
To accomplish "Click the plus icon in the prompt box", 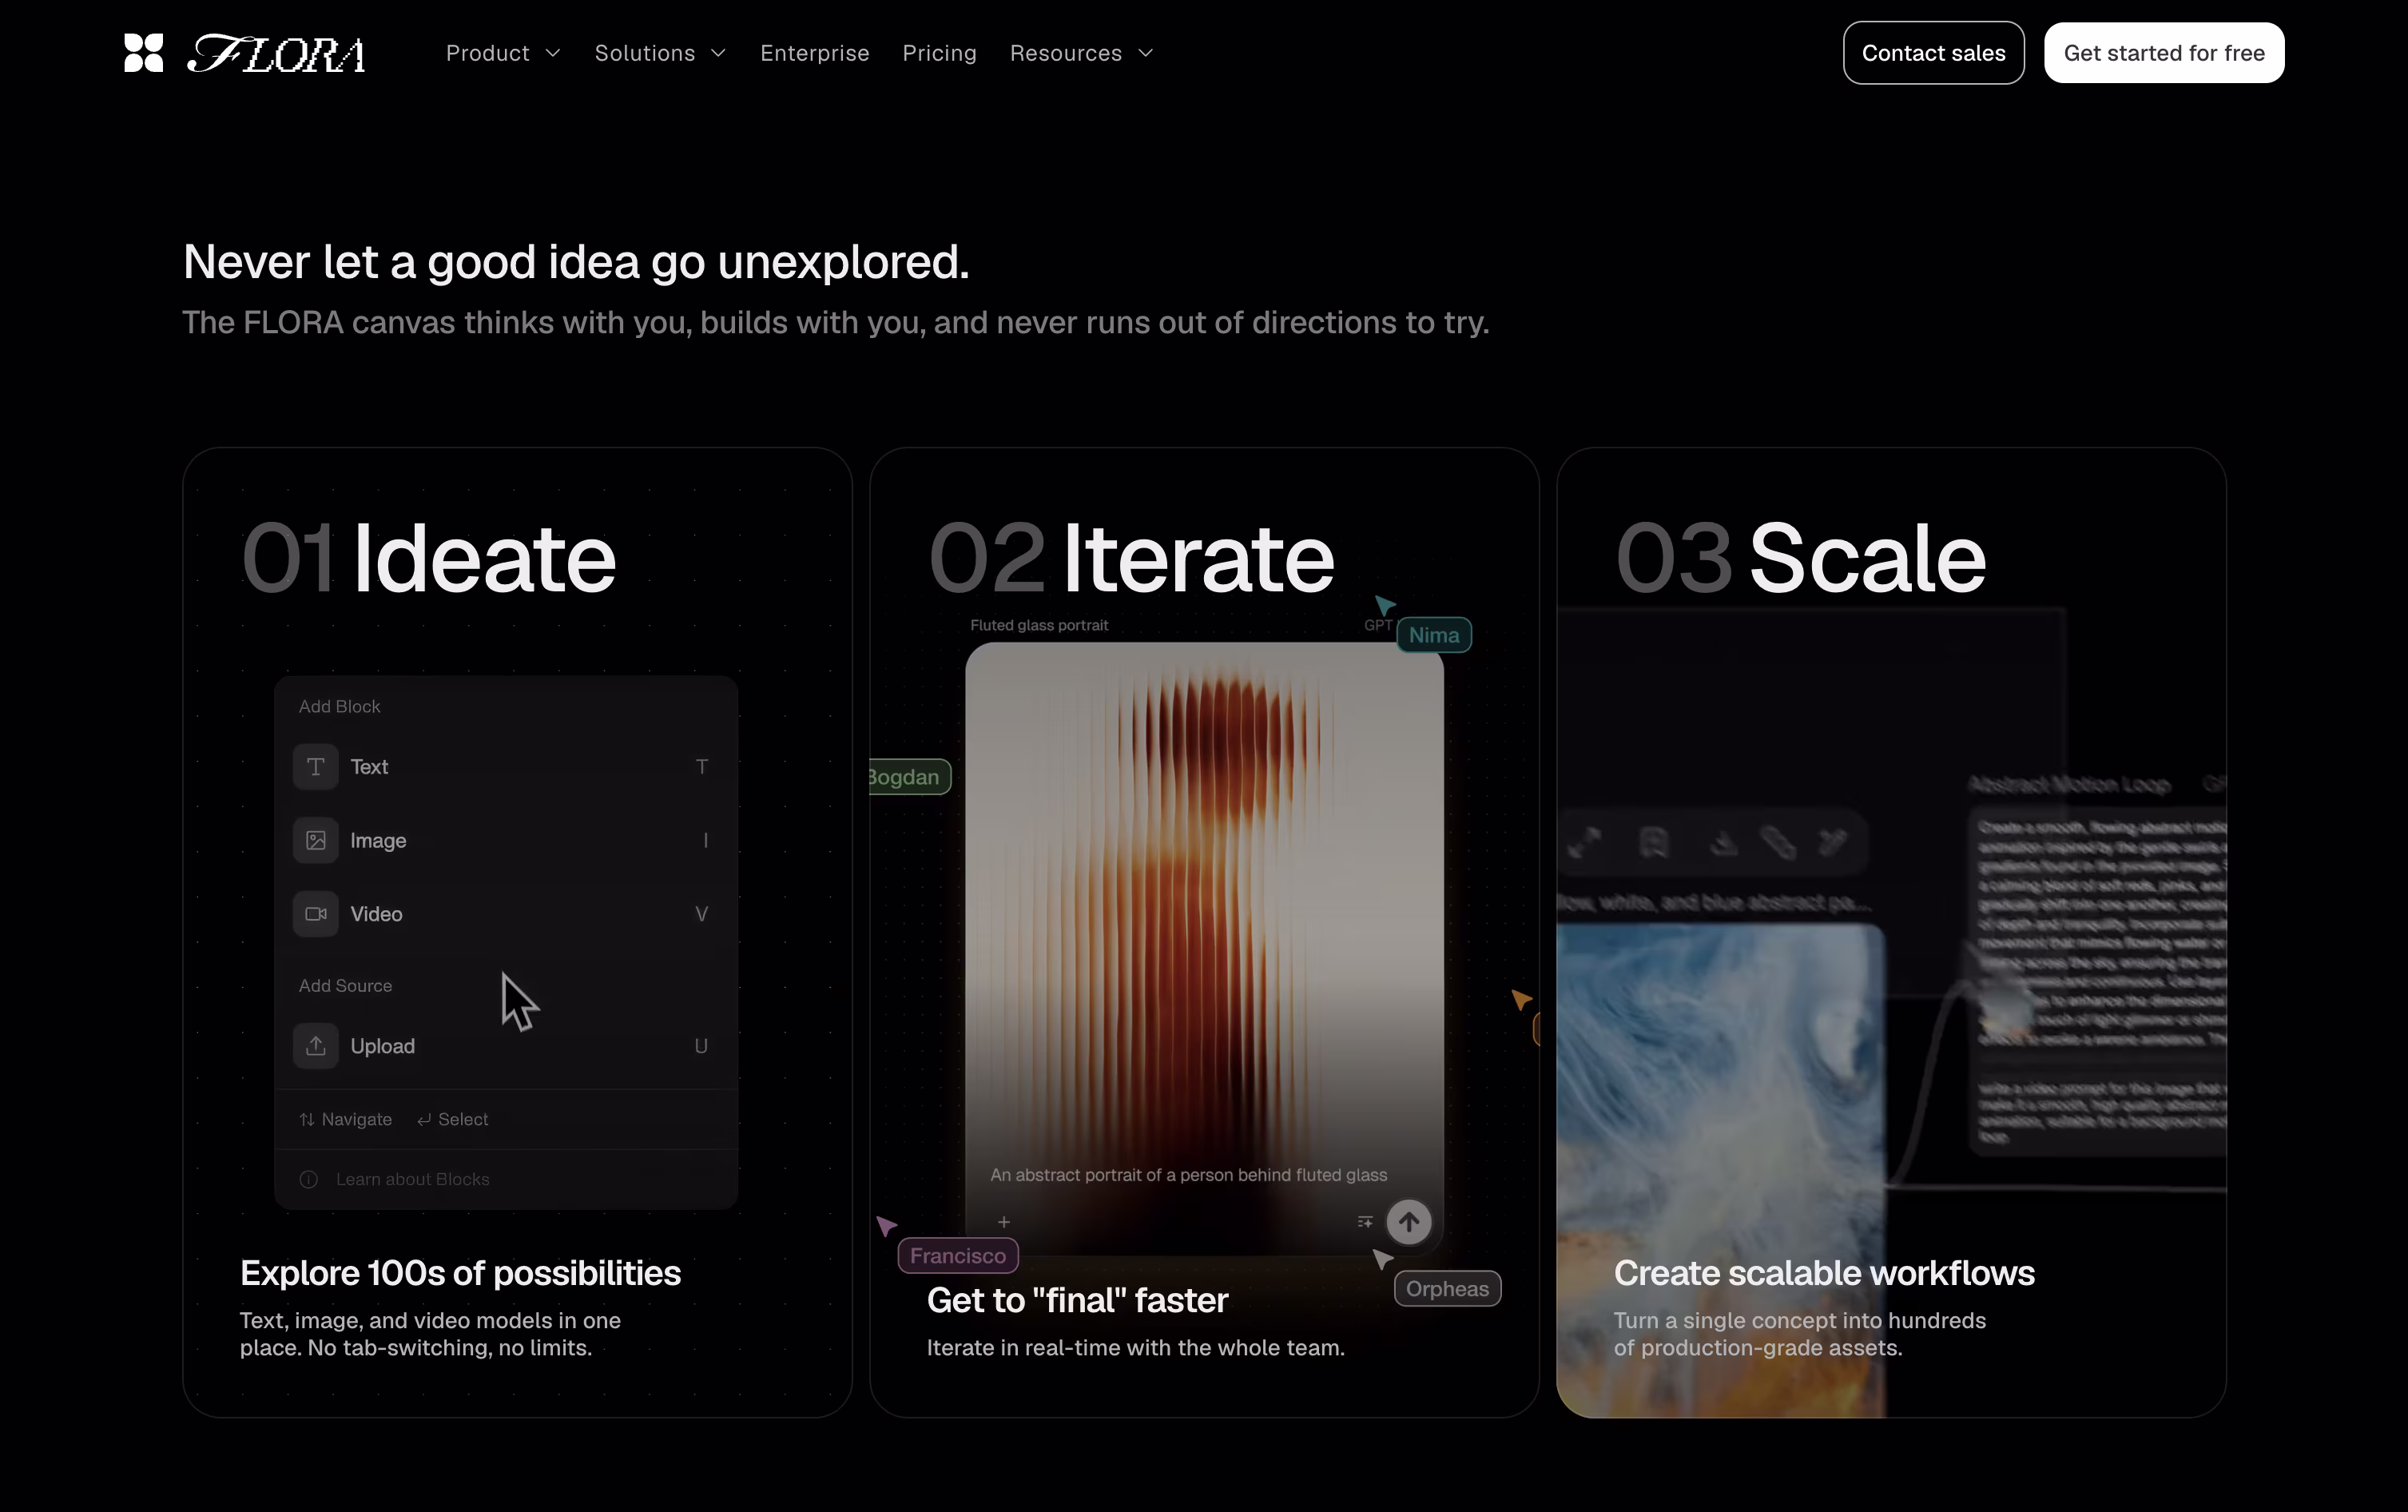I will (1003, 1222).
